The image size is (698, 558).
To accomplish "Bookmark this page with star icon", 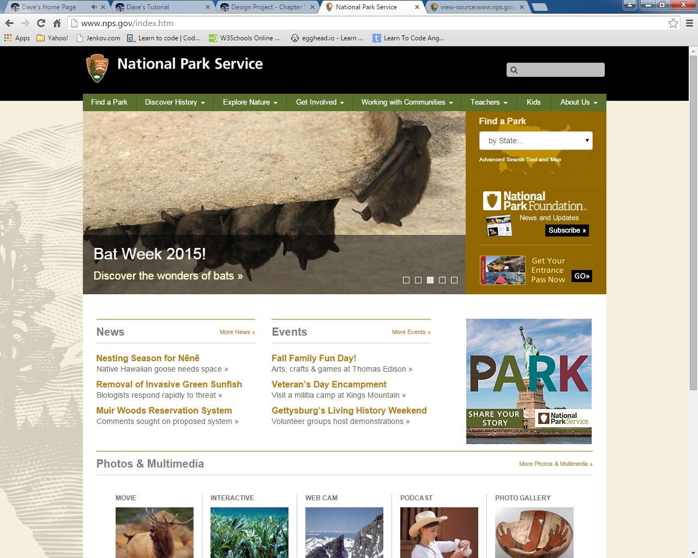I will click(673, 23).
